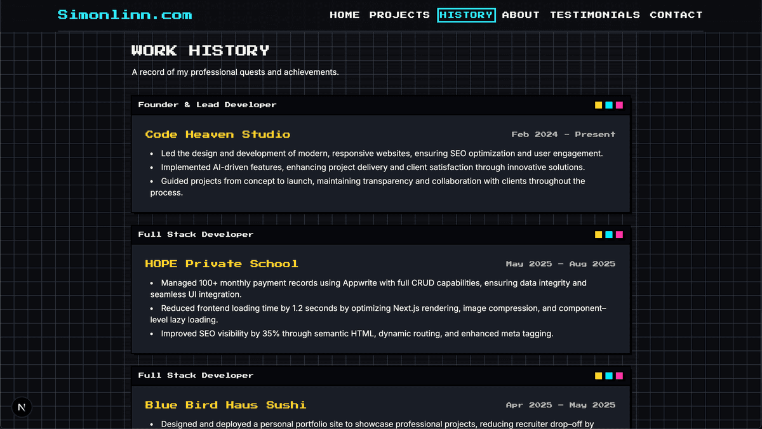
Task: Click the Simonlinn.com logo
Action: pyautogui.click(x=124, y=14)
